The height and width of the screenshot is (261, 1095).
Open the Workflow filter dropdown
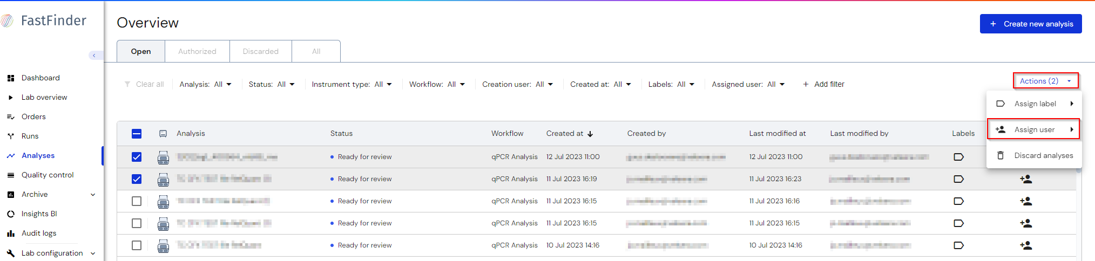[437, 84]
